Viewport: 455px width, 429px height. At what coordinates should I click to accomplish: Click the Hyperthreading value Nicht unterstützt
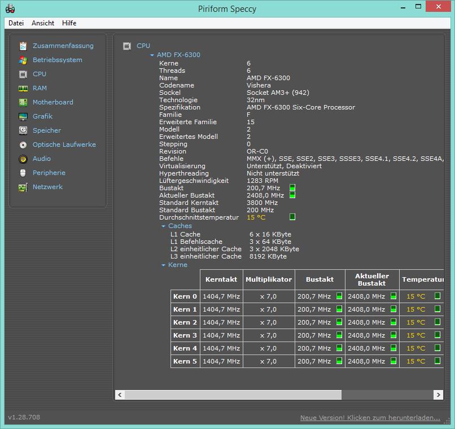click(273, 173)
